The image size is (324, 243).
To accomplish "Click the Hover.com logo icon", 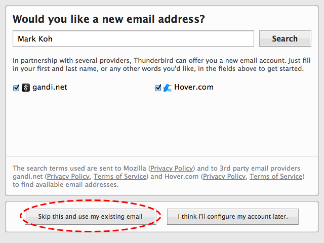I will (x=168, y=88).
